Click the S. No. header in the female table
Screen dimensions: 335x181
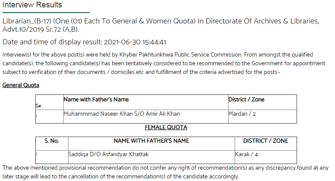(52, 141)
